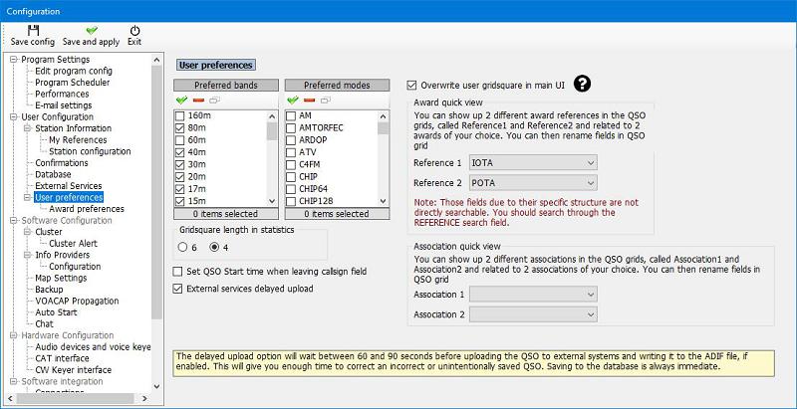Select Backup in the settings tree
The height and width of the screenshot is (409, 797).
tap(49, 290)
